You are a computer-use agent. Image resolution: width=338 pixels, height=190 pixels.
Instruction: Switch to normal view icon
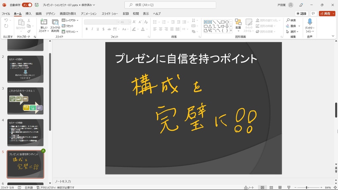(262, 188)
